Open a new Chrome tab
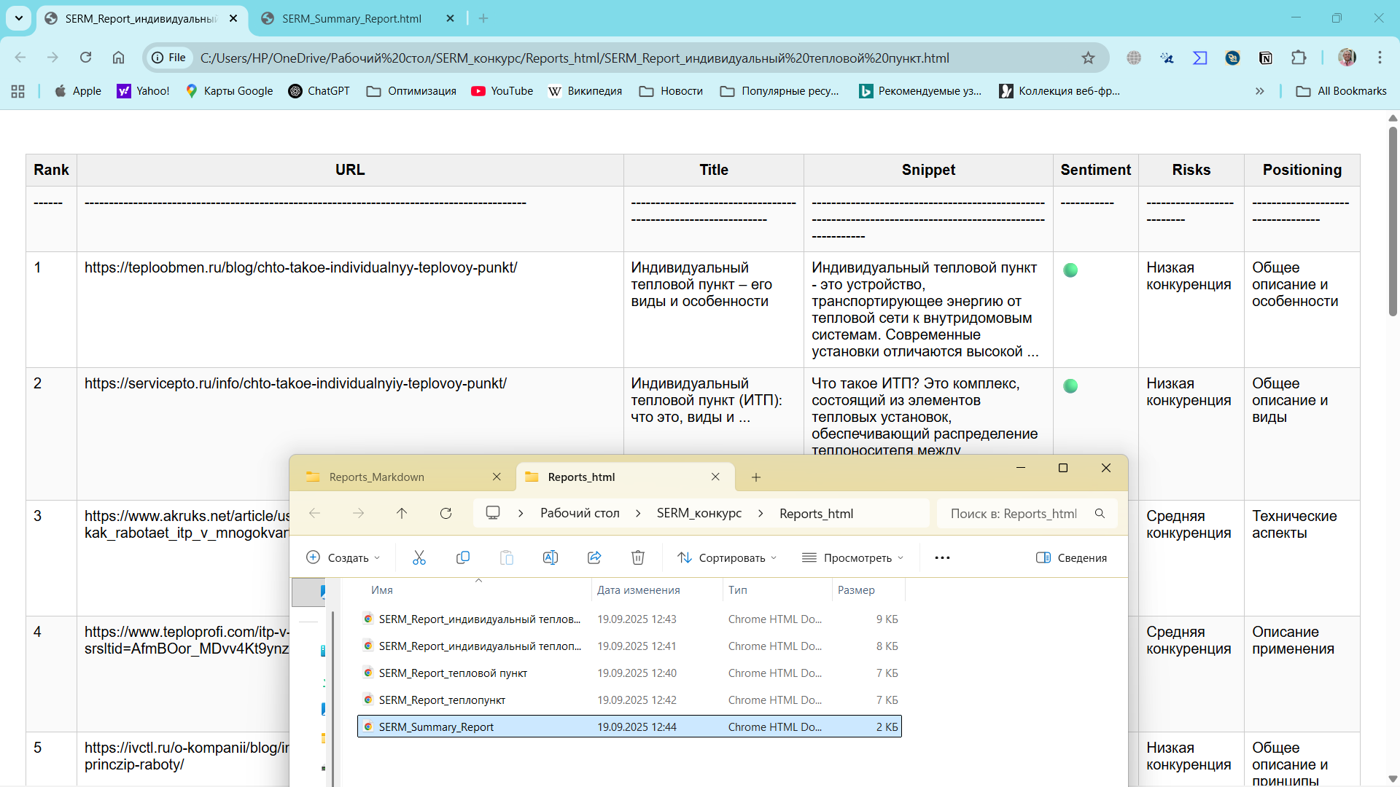 click(483, 19)
